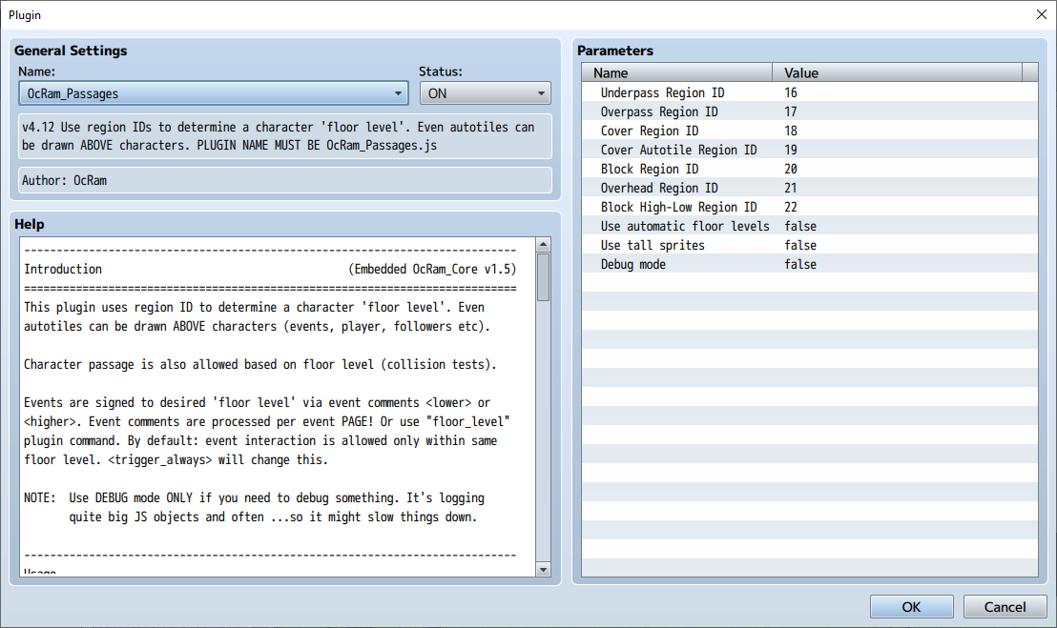
Task: Confirm settings with the OK button
Action: (x=911, y=606)
